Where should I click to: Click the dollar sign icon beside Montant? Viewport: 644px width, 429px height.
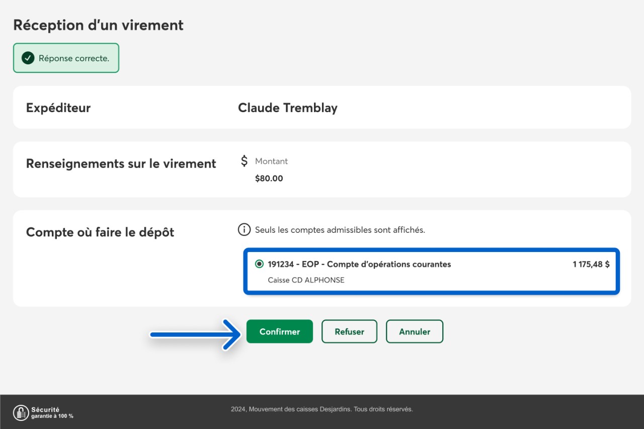[x=244, y=161]
